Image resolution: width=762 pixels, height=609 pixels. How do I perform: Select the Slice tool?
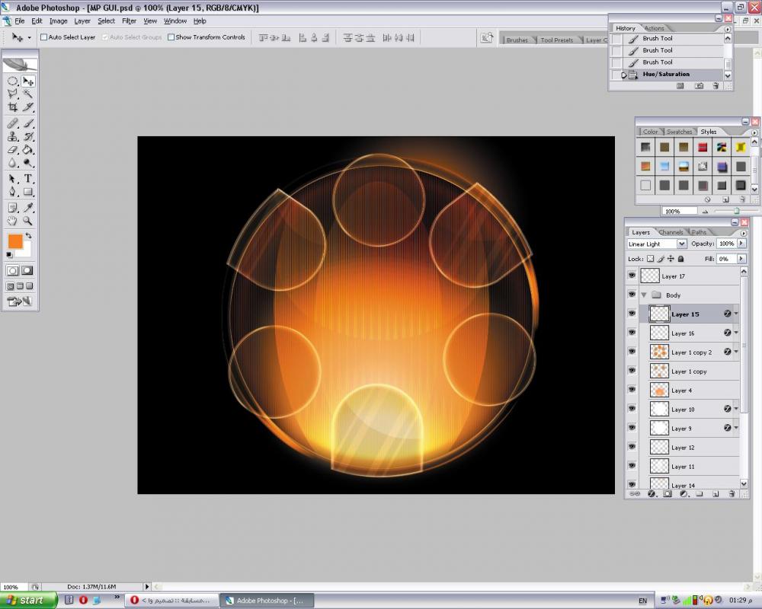27,107
